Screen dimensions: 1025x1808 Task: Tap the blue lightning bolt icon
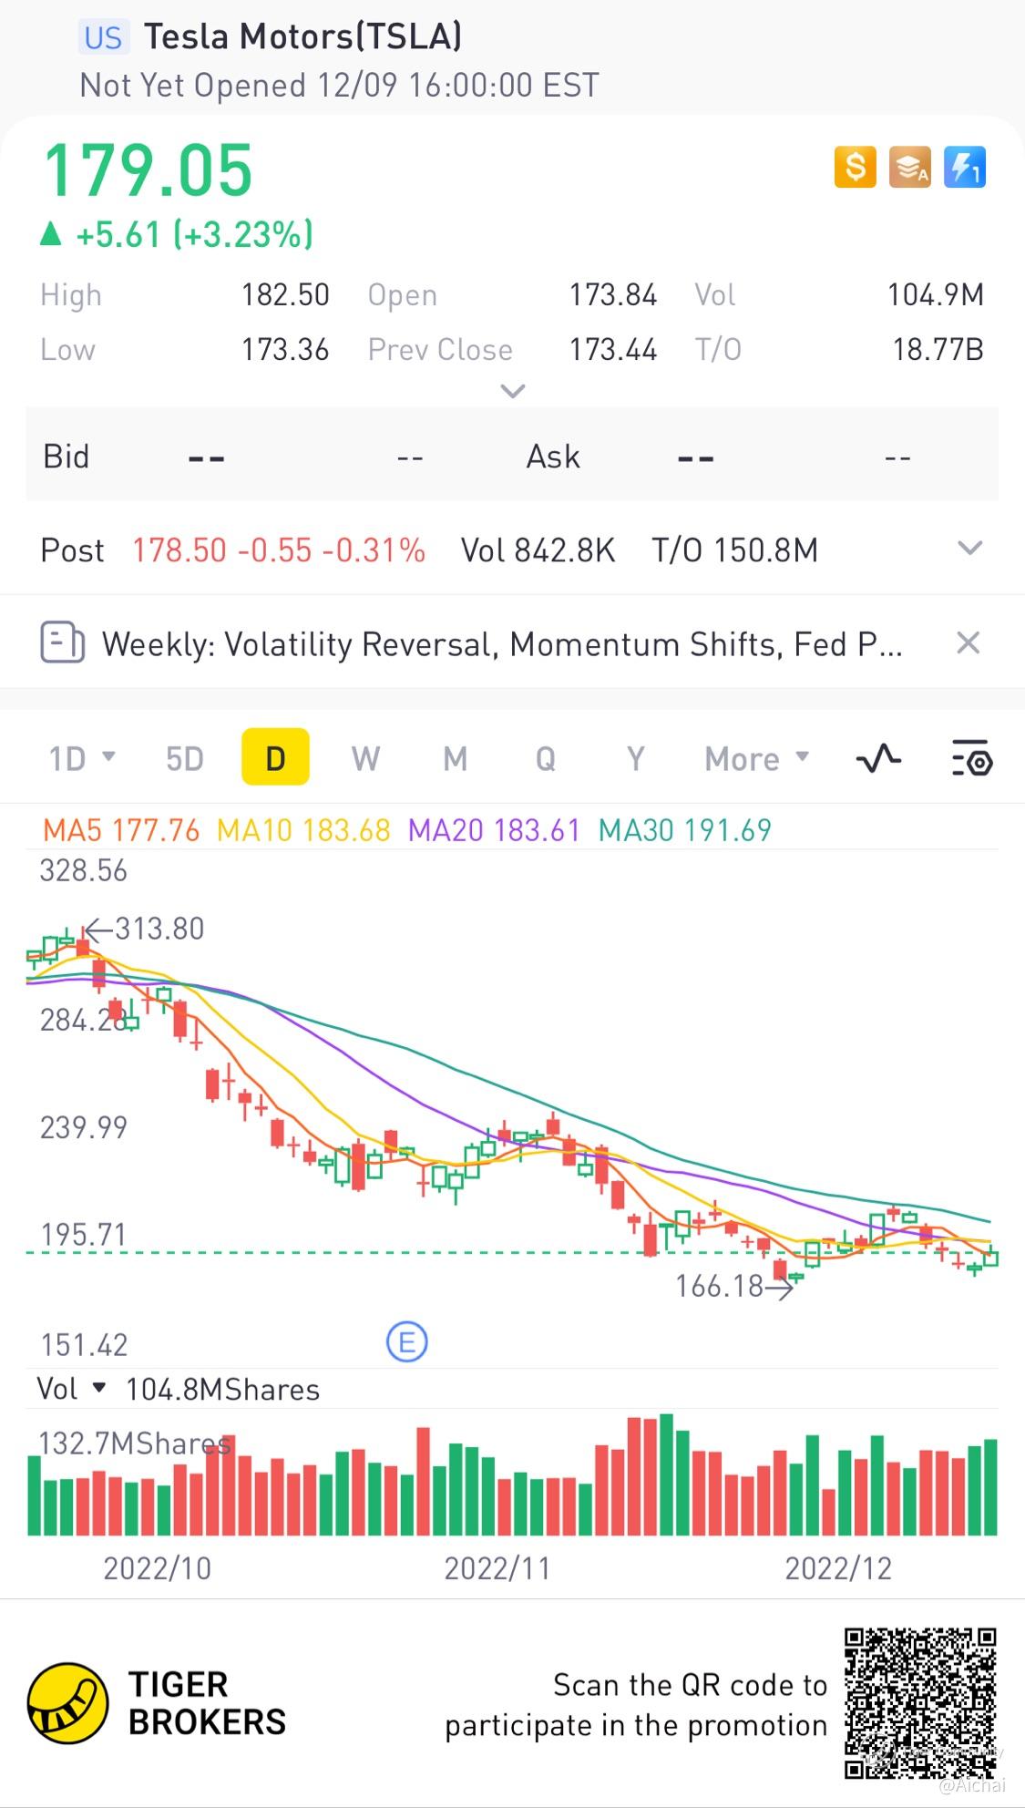964,168
